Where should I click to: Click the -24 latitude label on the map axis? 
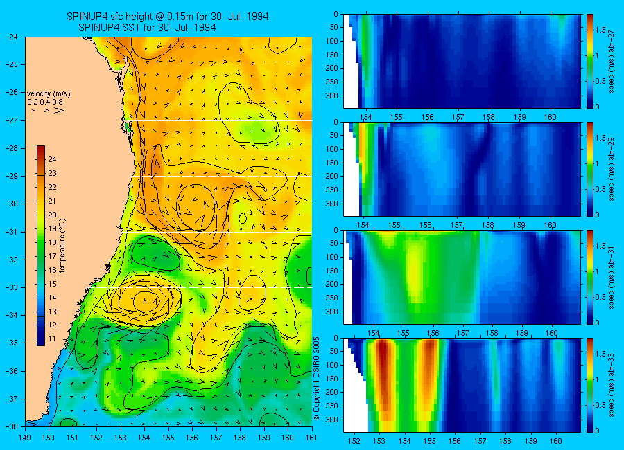point(12,37)
